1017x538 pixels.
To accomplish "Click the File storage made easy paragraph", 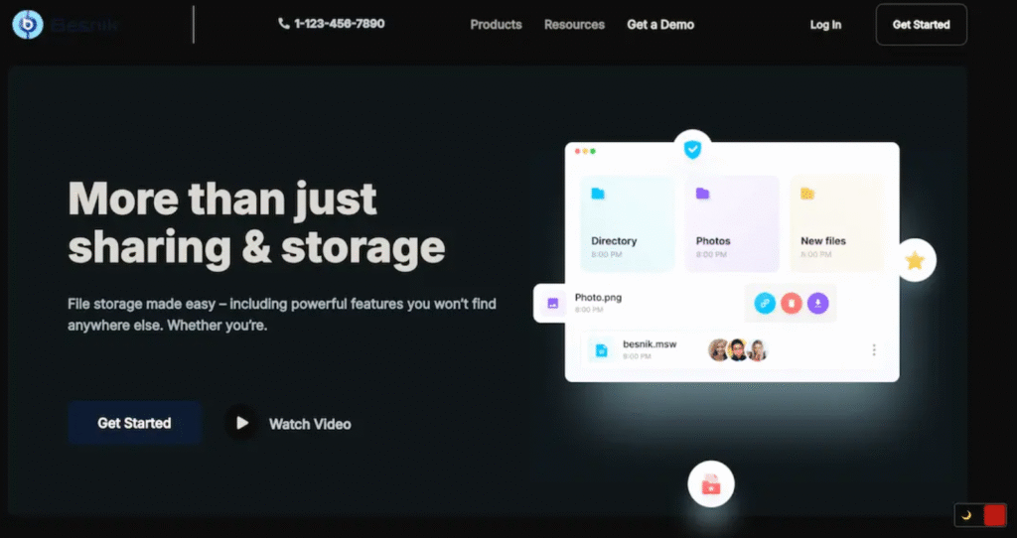I will coord(281,315).
